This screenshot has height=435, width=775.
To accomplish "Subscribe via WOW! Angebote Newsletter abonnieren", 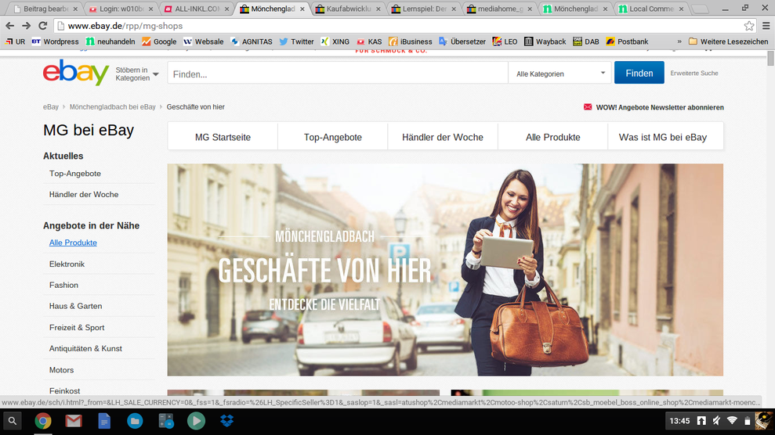I will [654, 107].
